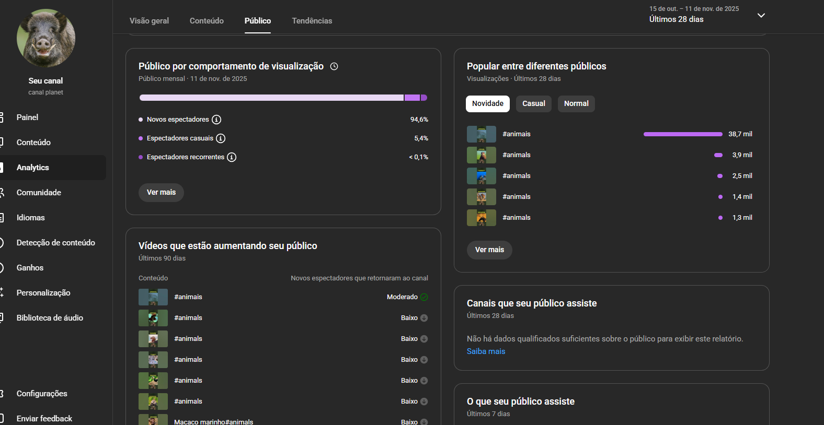824x425 pixels.
Task: Click first Baixo down-arrow icon in the list
Action: pos(424,318)
